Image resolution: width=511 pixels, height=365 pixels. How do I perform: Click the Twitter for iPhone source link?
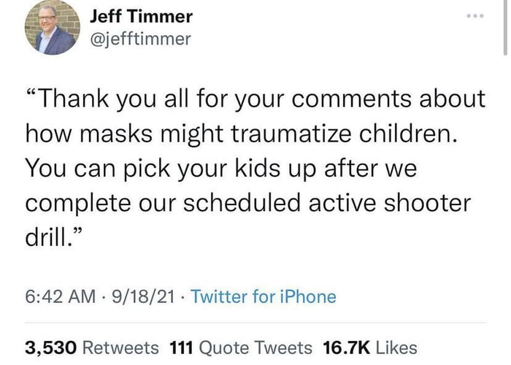[x=264, y=296]
